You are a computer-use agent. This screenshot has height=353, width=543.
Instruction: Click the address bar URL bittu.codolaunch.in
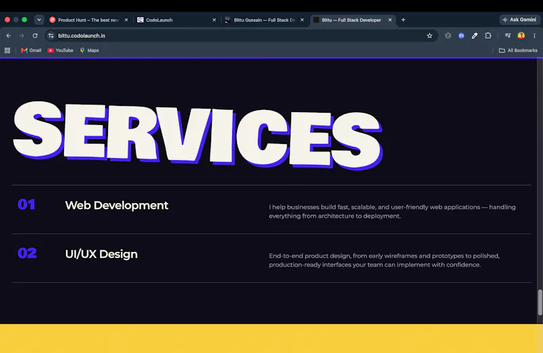81,36
